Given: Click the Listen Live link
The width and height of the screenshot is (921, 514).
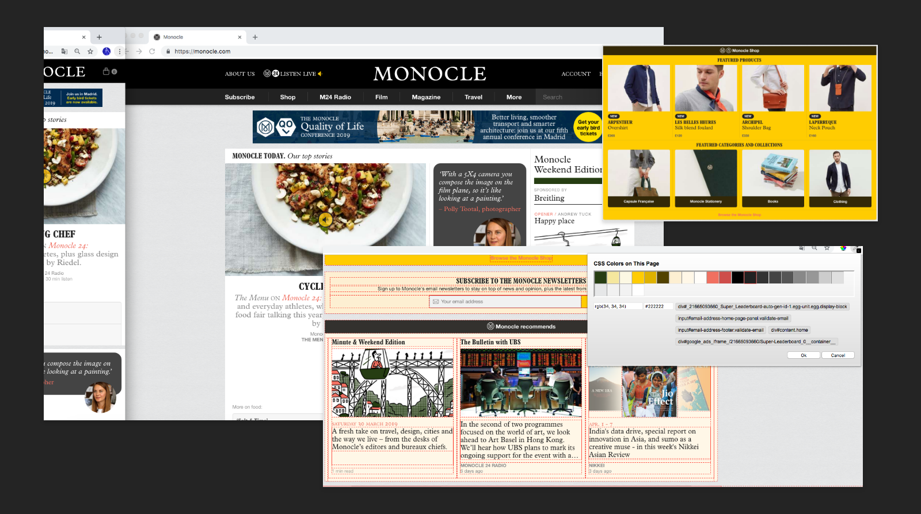Looking at the screenshot, I should 298,74.
